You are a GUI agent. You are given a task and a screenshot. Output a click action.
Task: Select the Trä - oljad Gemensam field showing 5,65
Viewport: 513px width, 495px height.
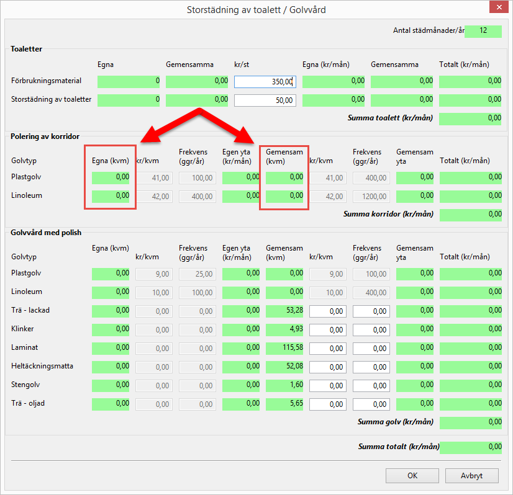284,404
